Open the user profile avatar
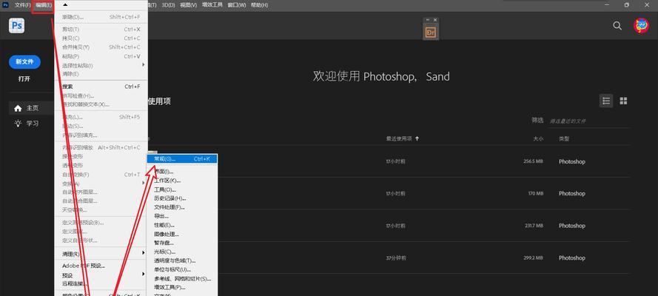This screenshot has width=658, height=296. coord(641,26)
